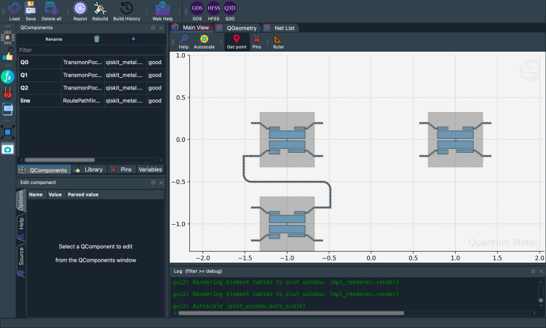Open the Library bottom tab

pos(90,169)
